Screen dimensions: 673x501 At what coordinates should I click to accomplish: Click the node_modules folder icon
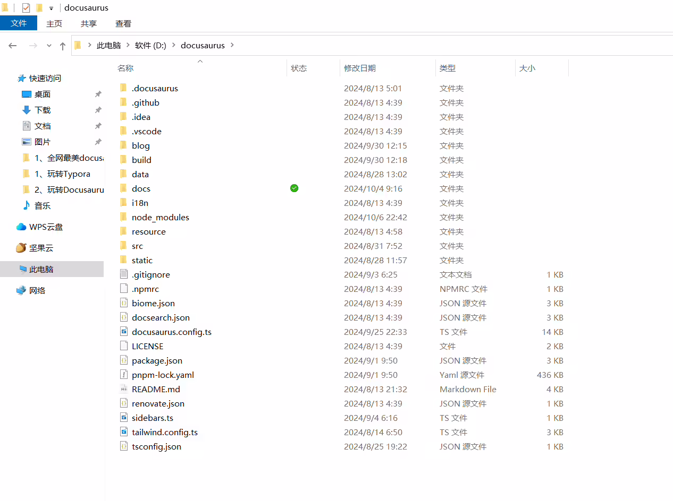123,217
